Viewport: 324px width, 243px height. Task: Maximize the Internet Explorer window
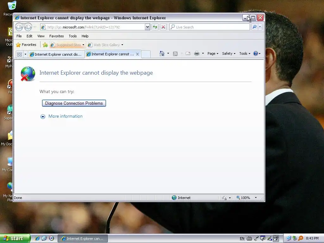[x=253, y=18]
